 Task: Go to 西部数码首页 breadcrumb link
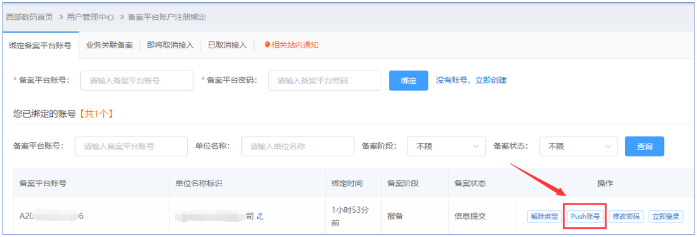pyautogui.click(x=29, y=17)
